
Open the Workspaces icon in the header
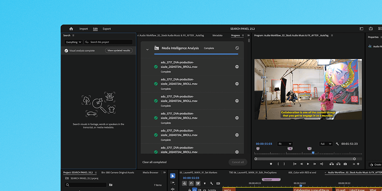(x=361, y=29)
